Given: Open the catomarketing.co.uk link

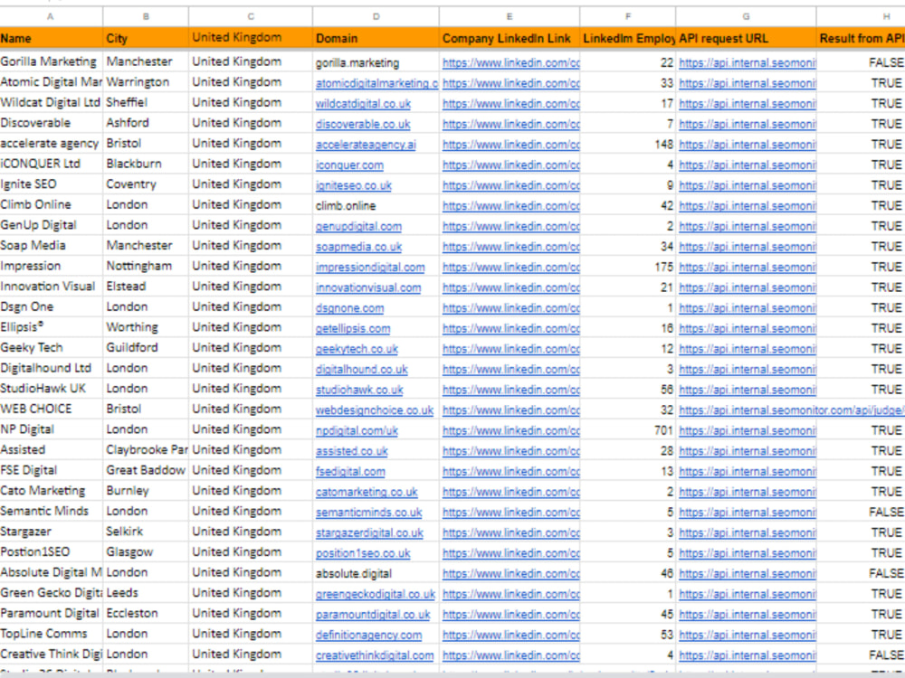Looking at the screenshot, I should click(367, 493).
